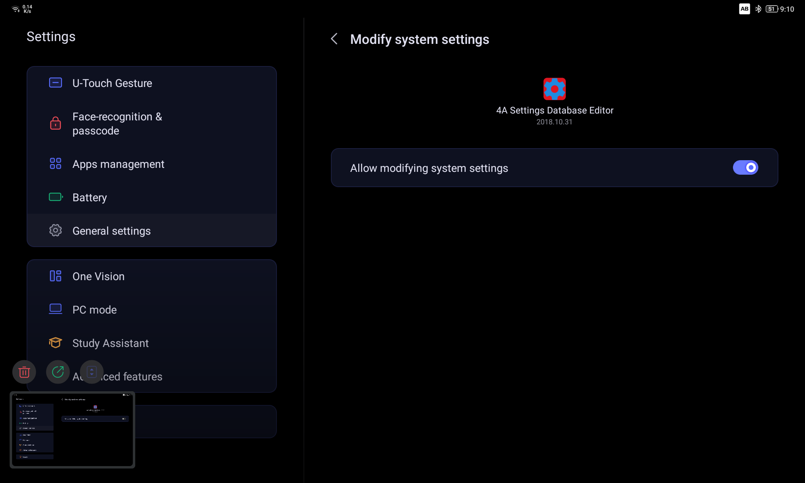Disable Allow modifying system settings
Viewport: 805px width, 483px height.
[745, 167]
